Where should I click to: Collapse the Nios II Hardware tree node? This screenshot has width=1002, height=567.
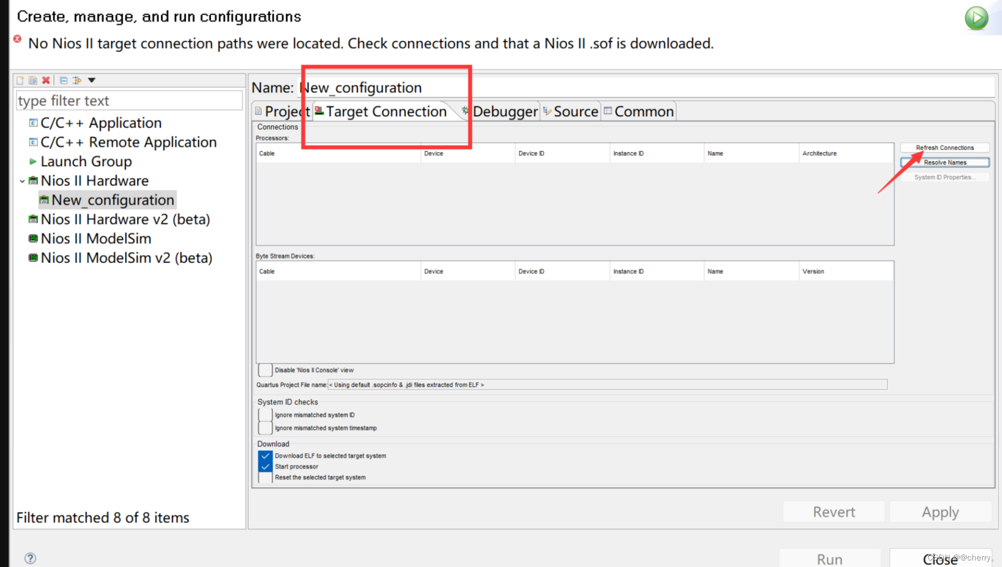coord(22,181)
